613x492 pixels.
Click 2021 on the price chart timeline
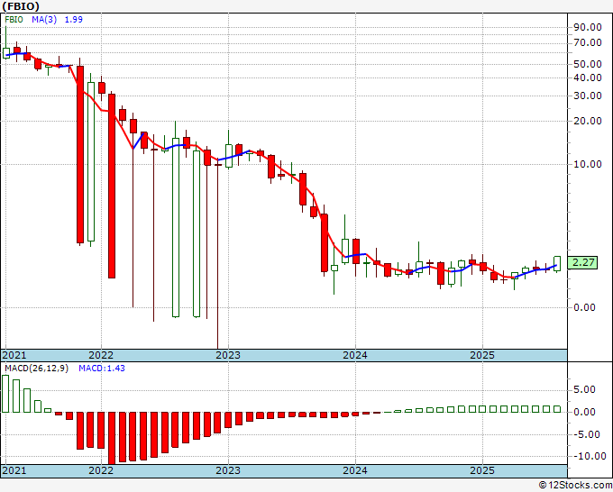[14, 355]
